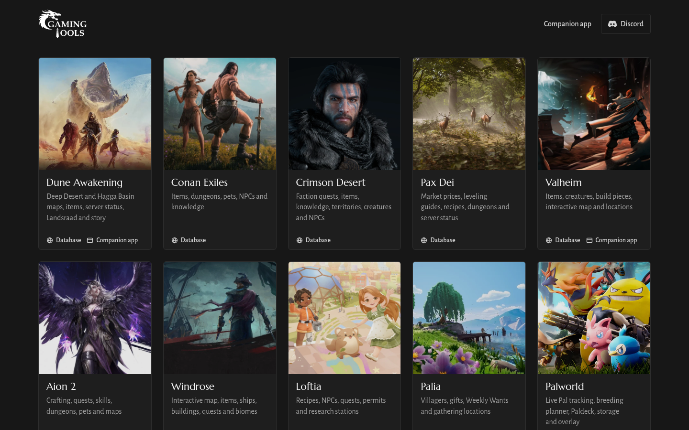
Task: Open the Valheim Database link
Action: [563, 240]
